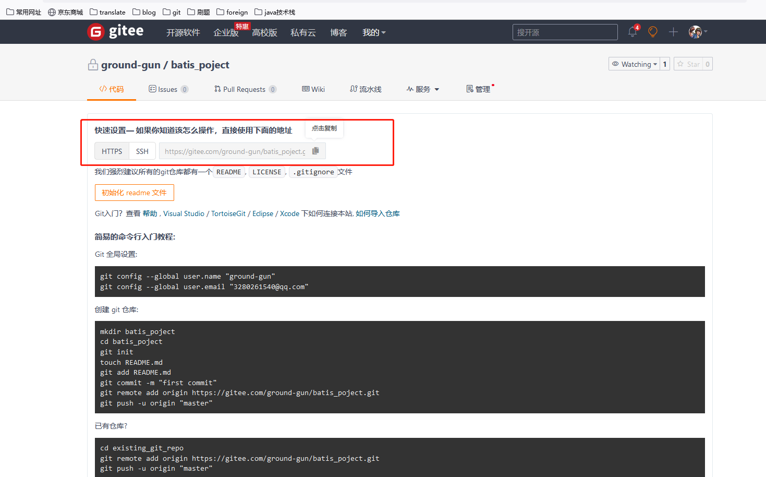
Task: Open the TortoiseGit help link
Action: (228, 213)
